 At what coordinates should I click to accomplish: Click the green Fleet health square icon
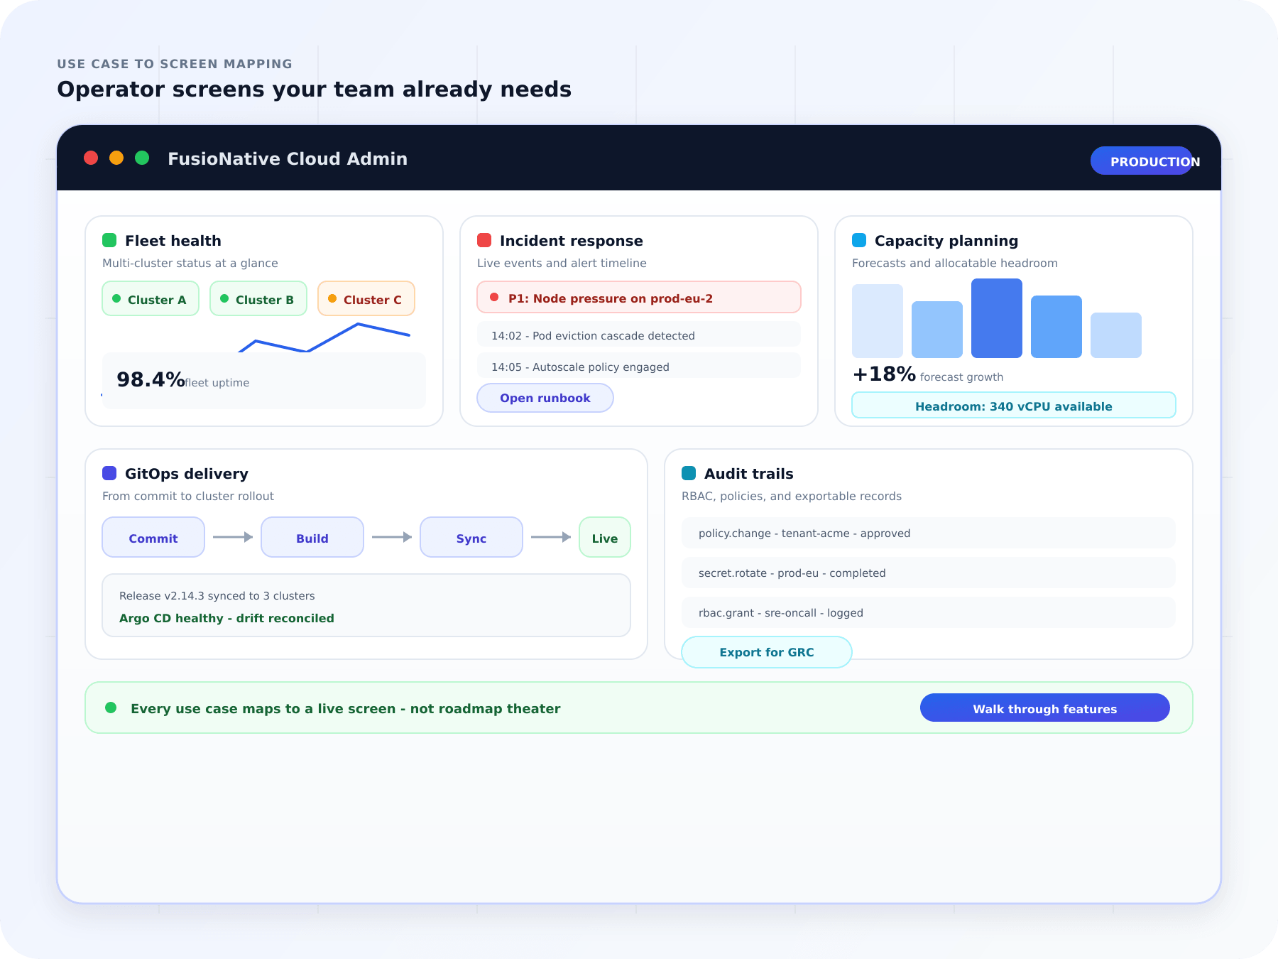109,240
